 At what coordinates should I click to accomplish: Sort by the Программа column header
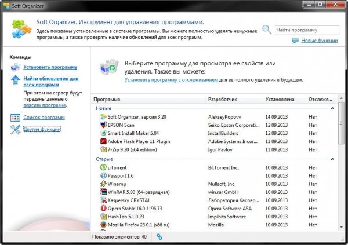tap(148, 100)
